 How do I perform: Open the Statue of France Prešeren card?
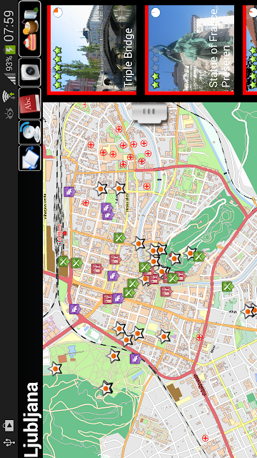[189, 50]
